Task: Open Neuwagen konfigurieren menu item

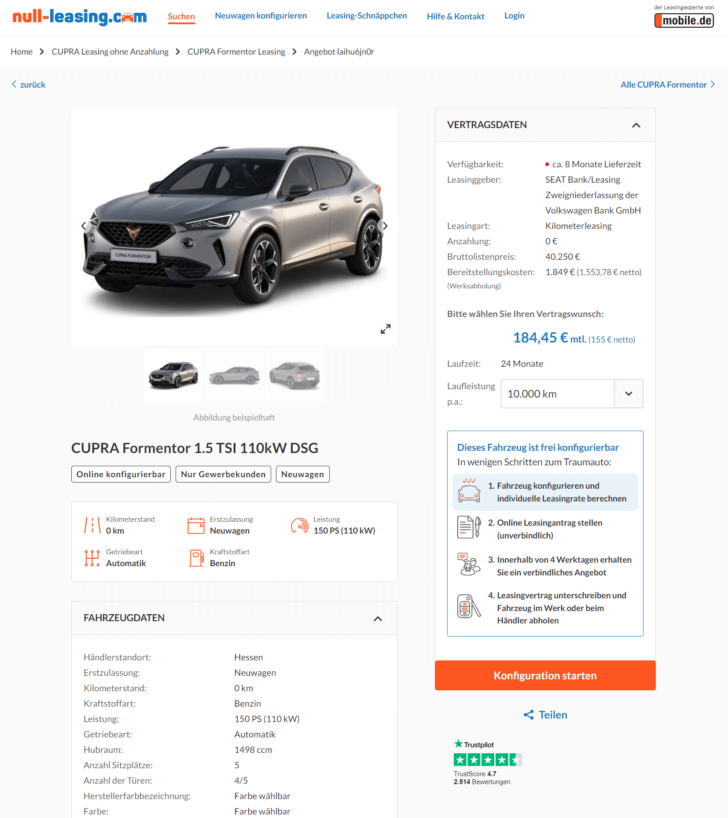Action: point(261,15)
